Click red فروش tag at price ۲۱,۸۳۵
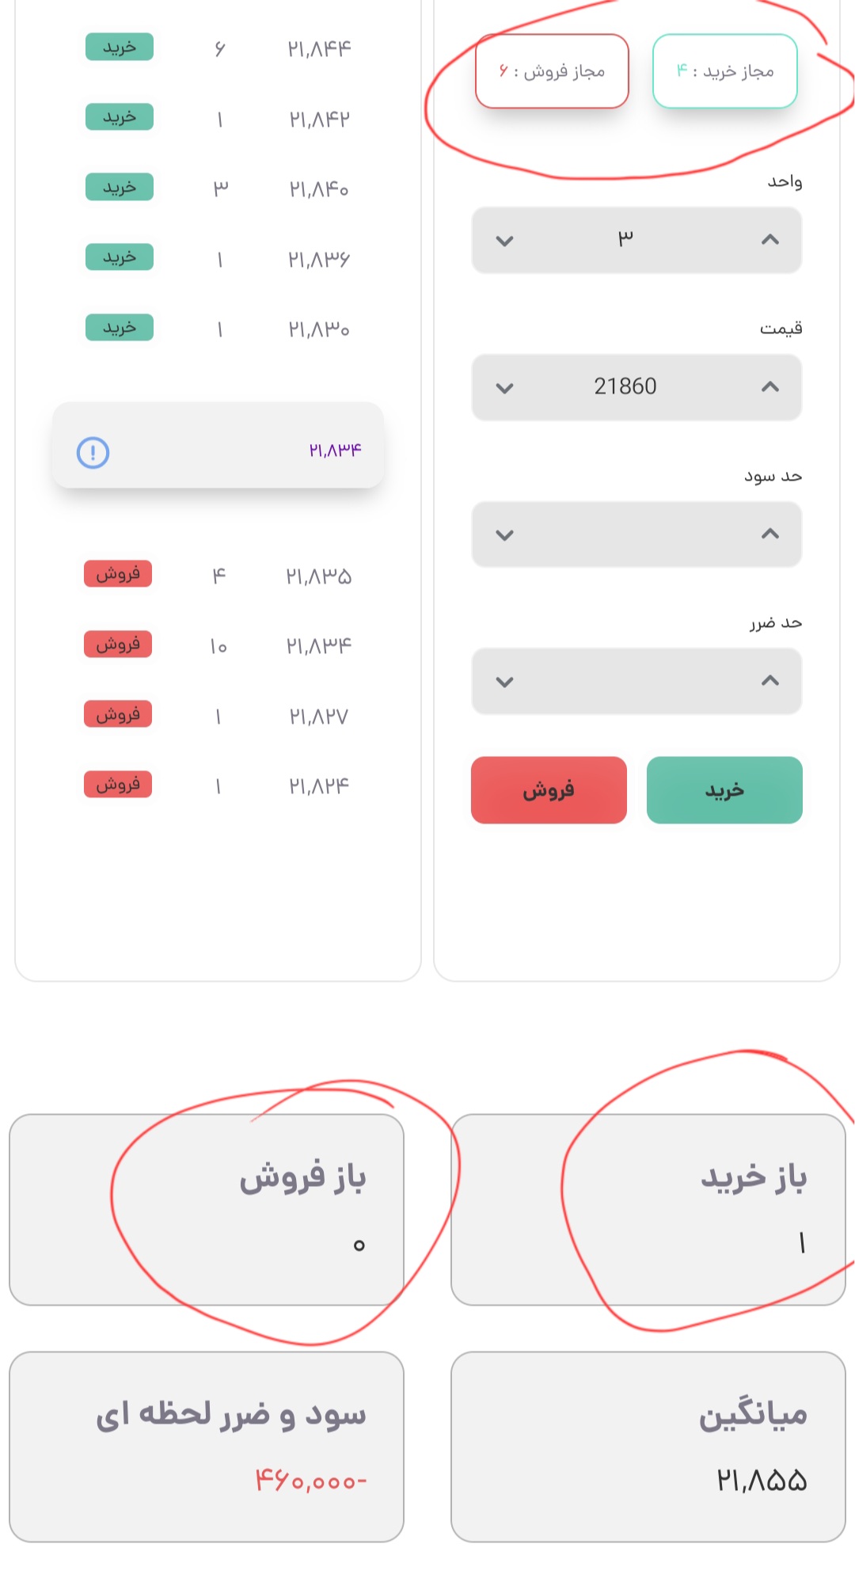The width and height of the screenshot is (855, 1578). (118, 574)
